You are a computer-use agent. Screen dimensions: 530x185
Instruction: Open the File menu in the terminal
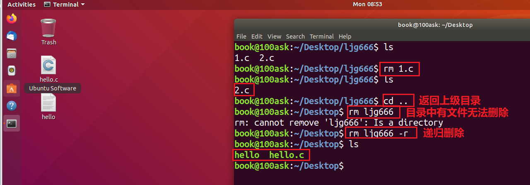(241, 37)
